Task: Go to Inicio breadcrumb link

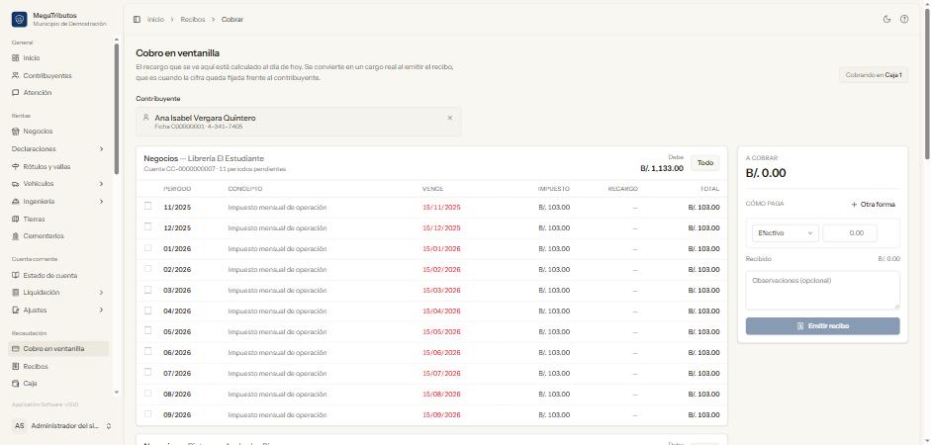Action: (x=155, y=20)
